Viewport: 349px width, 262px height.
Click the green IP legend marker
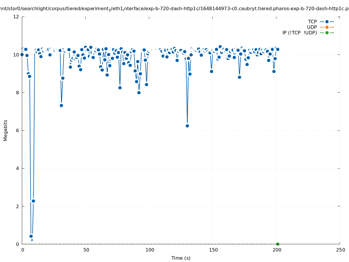[x=327, y=33]
